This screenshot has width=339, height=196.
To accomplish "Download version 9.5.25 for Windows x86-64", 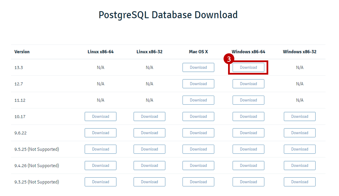I will pos(248,149).
